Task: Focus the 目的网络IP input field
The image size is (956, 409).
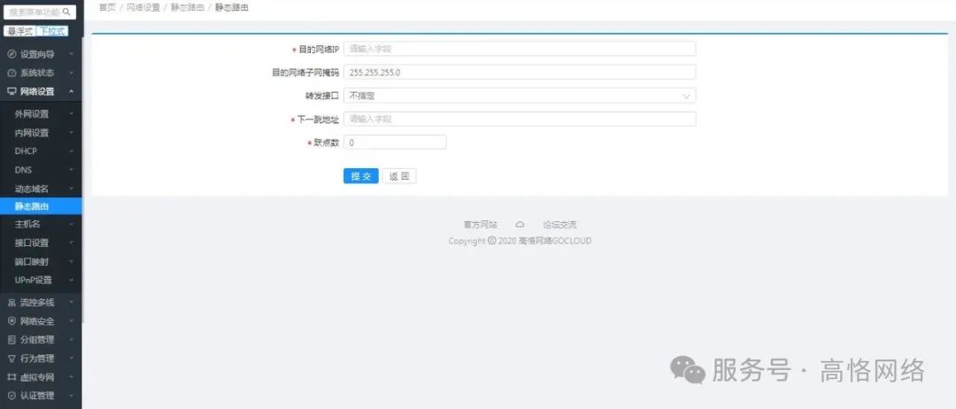Action: tap(520, 49)
